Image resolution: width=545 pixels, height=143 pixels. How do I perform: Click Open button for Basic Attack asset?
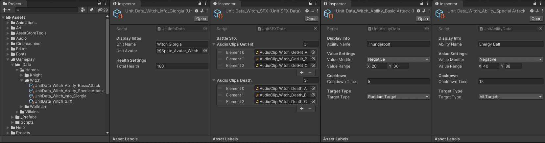pyautogui.click(x=423, y=19)
